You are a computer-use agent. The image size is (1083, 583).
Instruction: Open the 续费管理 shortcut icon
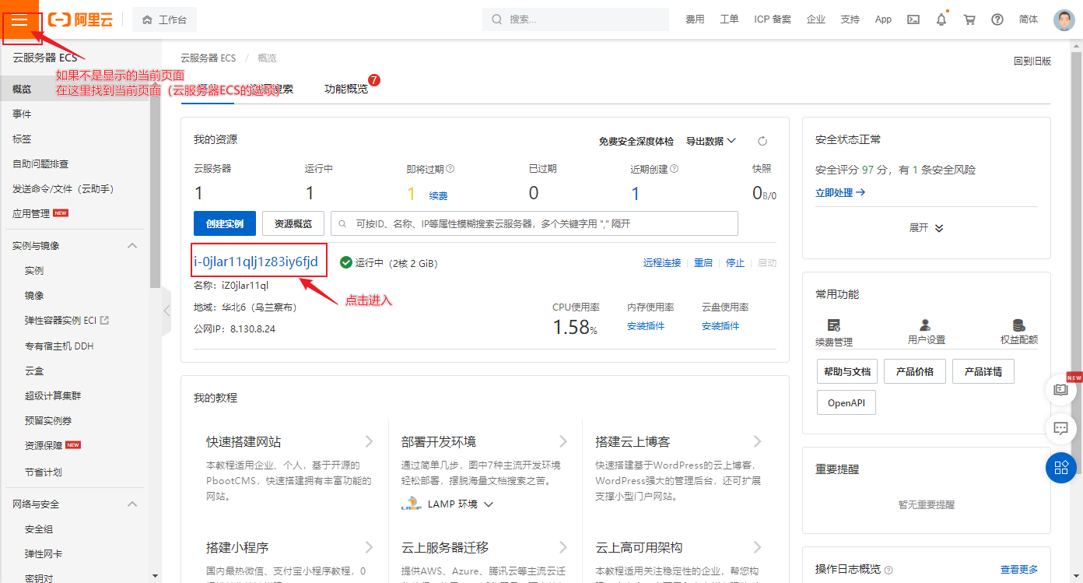pos(834,325)
